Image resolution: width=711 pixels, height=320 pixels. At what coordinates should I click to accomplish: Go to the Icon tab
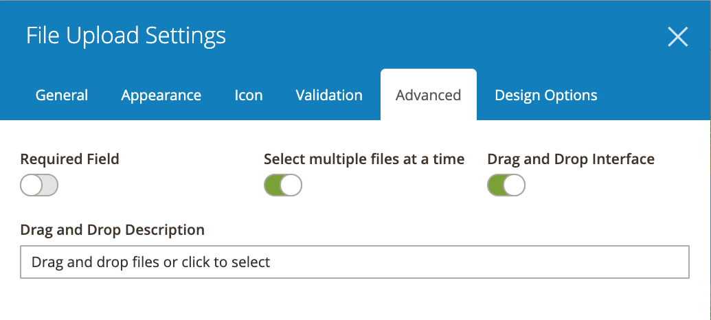pos(249,95)
